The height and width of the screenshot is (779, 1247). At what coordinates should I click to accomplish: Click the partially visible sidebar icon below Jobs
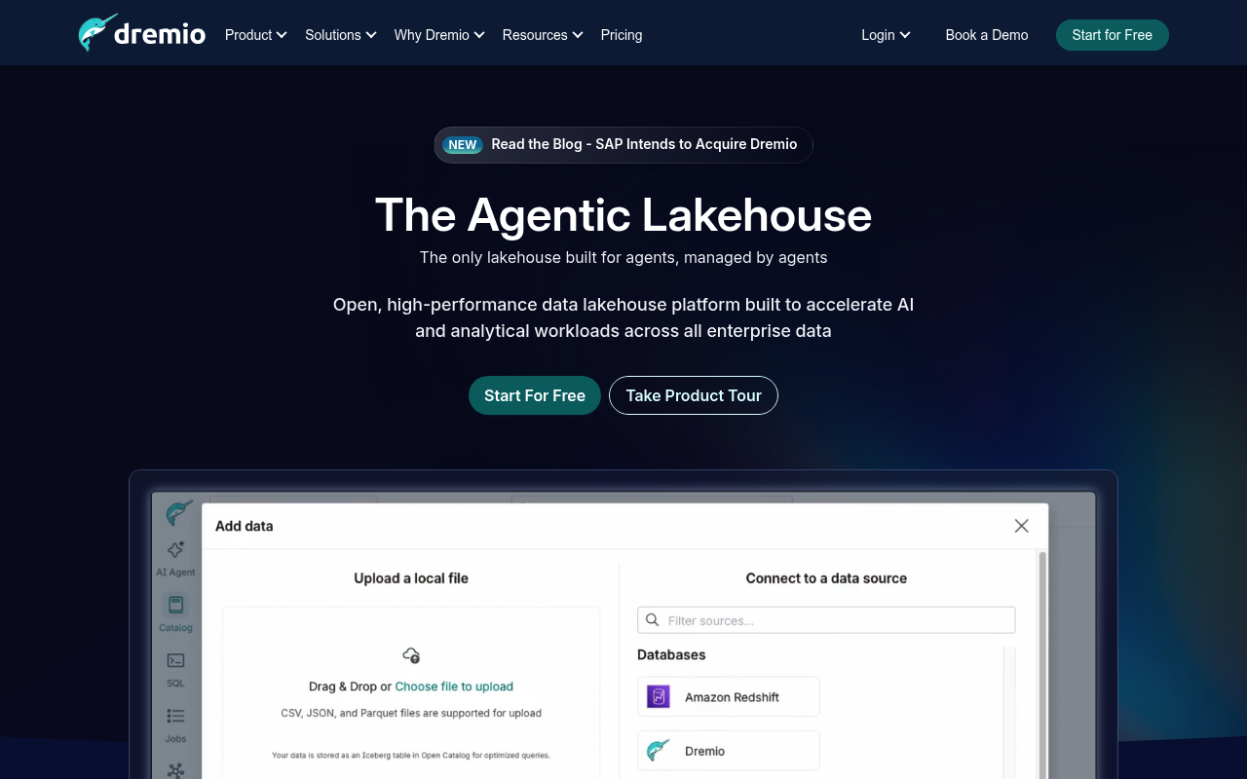[175, 770]
